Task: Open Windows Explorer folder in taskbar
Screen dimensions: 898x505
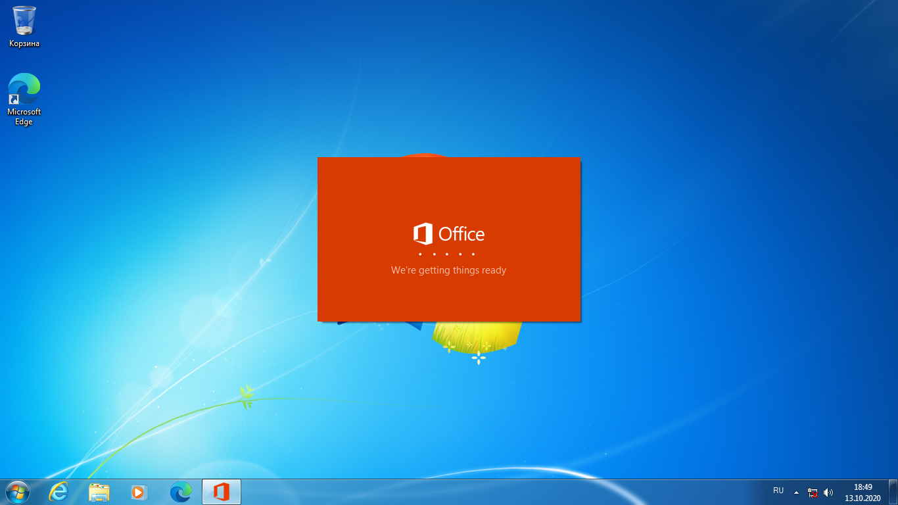Action: [x=99, y=492]
